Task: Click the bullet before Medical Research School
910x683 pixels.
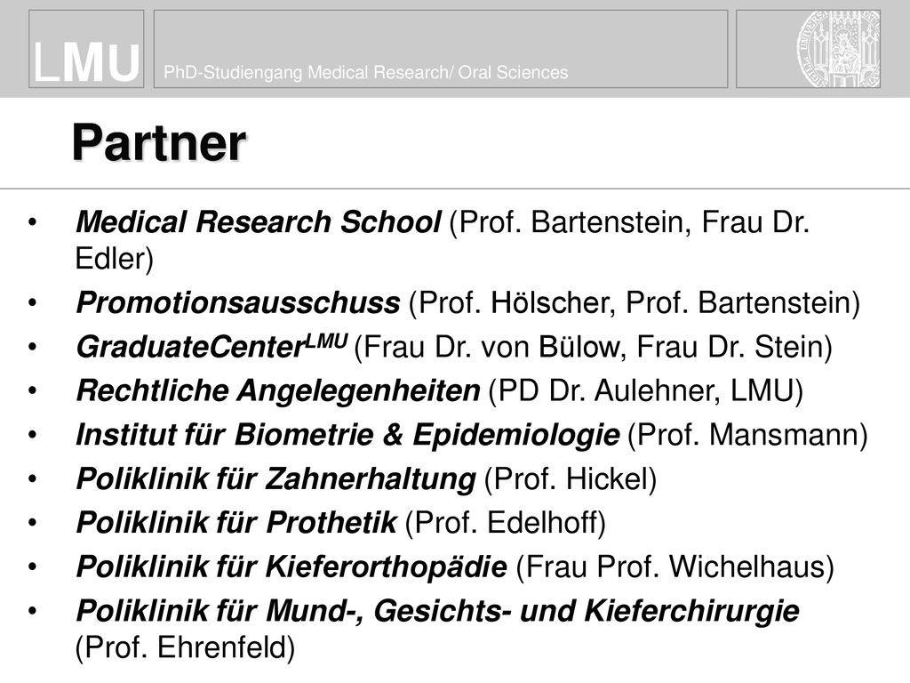Action: point(32,222)
